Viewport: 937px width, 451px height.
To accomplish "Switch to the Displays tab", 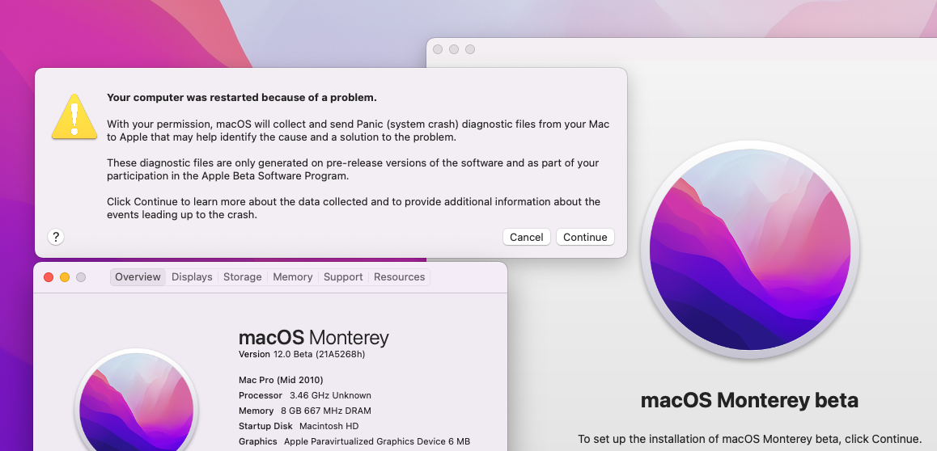I will point(192,276).
